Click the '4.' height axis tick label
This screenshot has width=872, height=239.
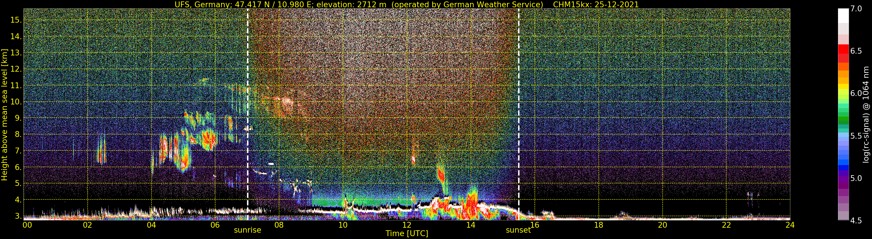point(18,200)
